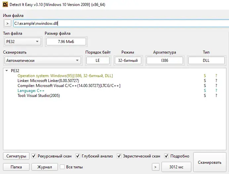Open the Сигнатуры button
229x174 pixels.
[x=16, y=156]
